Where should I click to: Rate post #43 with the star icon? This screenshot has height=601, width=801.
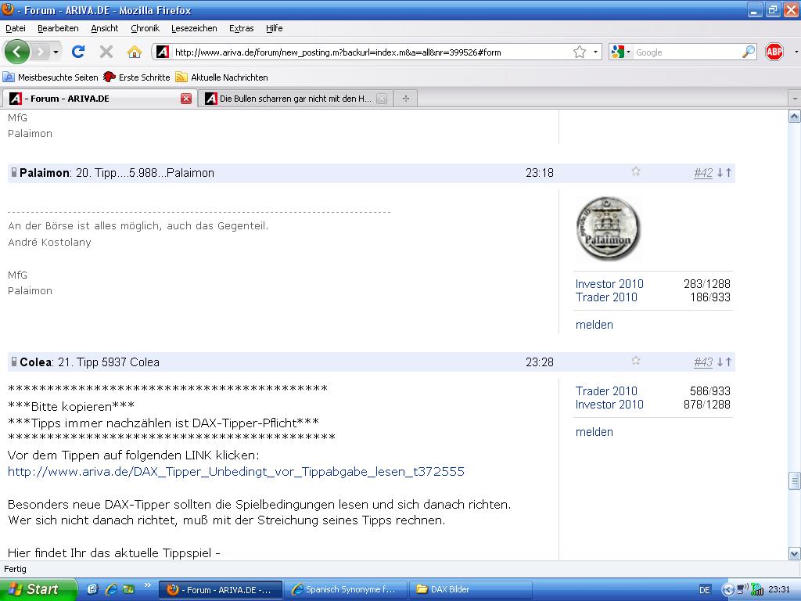[x=635, y=360]
